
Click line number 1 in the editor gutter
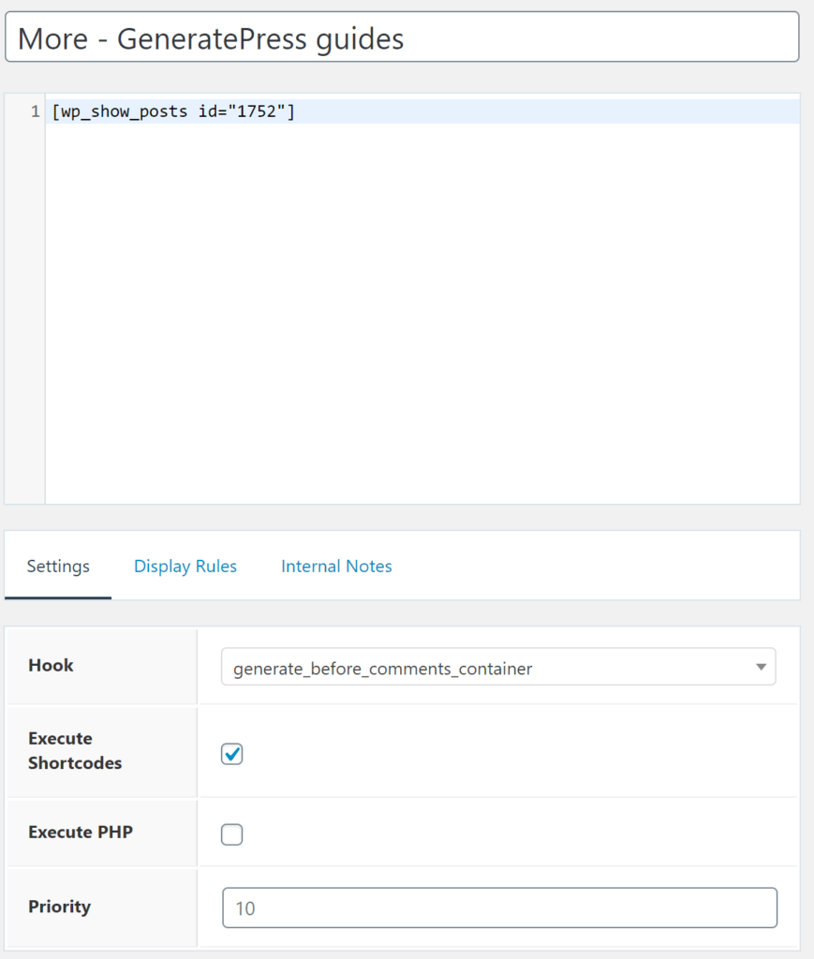[35, 111]
